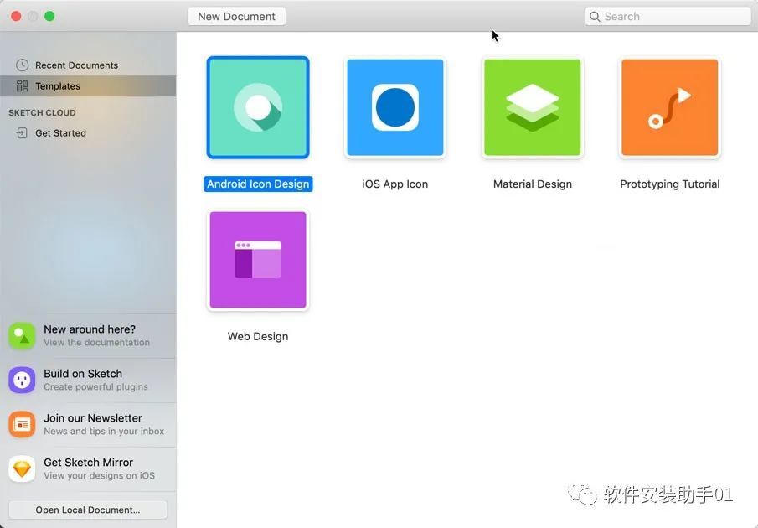Image resolution: width=758 pixels, height=528 pixels.
Task: Open the Create powerful plugins link
Action: 95,387
